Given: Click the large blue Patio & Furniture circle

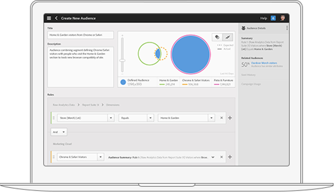Looking at the screenshot, I should tap(191, 54).
